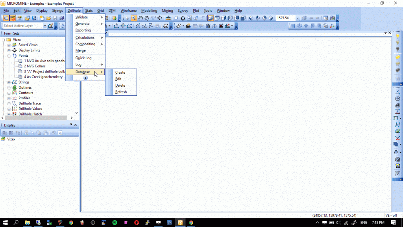Viewport: 403px width, 227px height.
Task: Expand the Strings tree node
Action: tap(9, 82)
